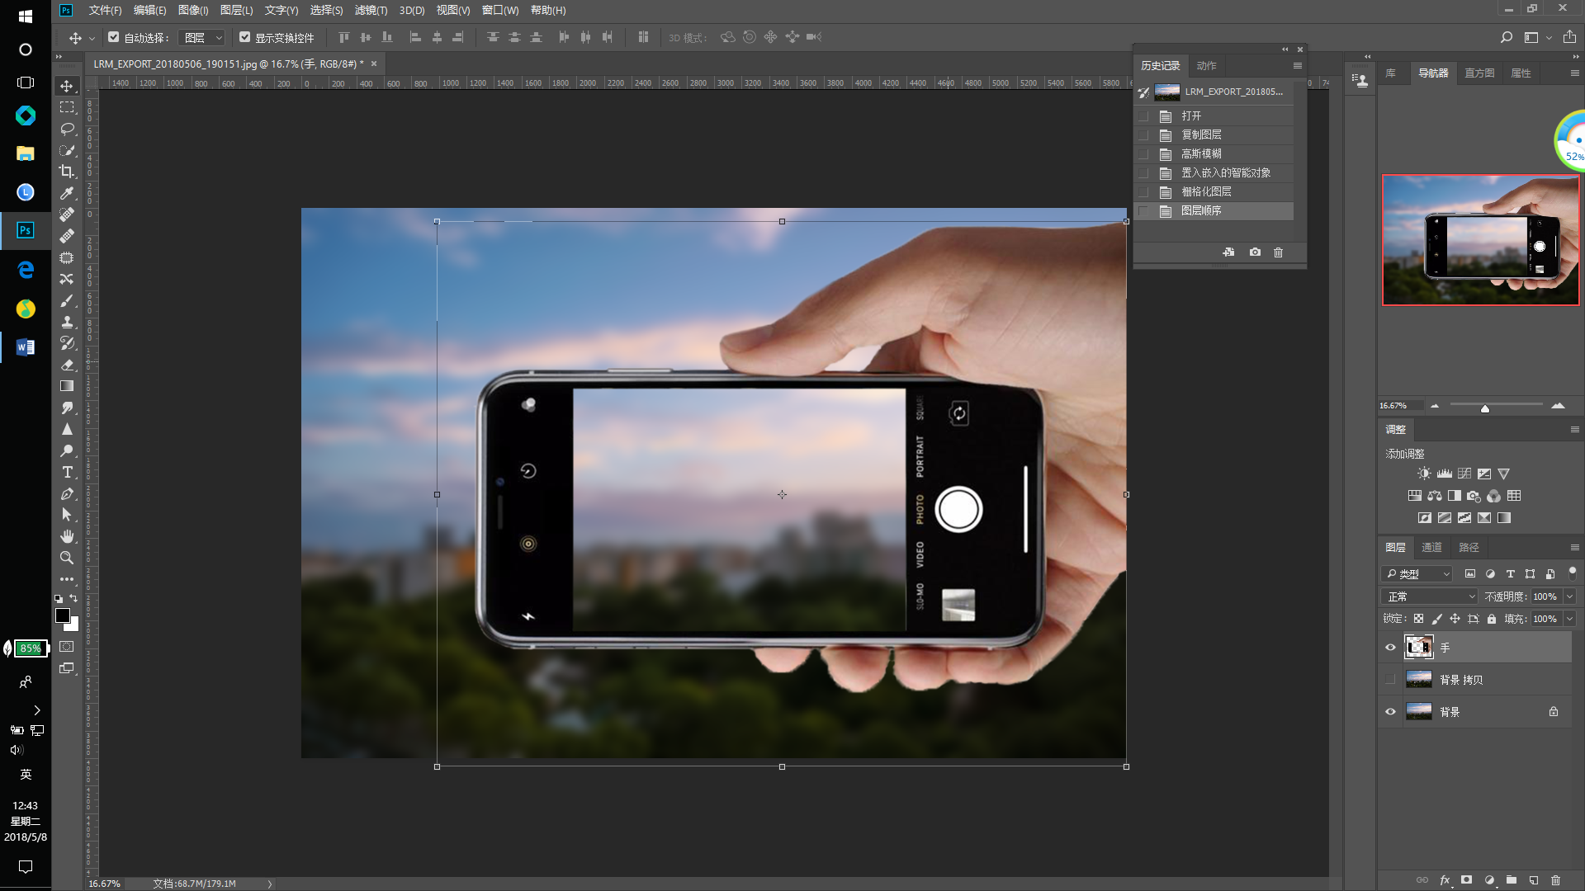
Task: Create new group folder in Layers panel
Action: pos(1512,880)
